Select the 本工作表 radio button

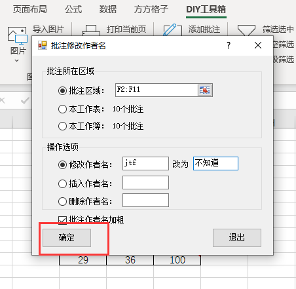[62, 109]
